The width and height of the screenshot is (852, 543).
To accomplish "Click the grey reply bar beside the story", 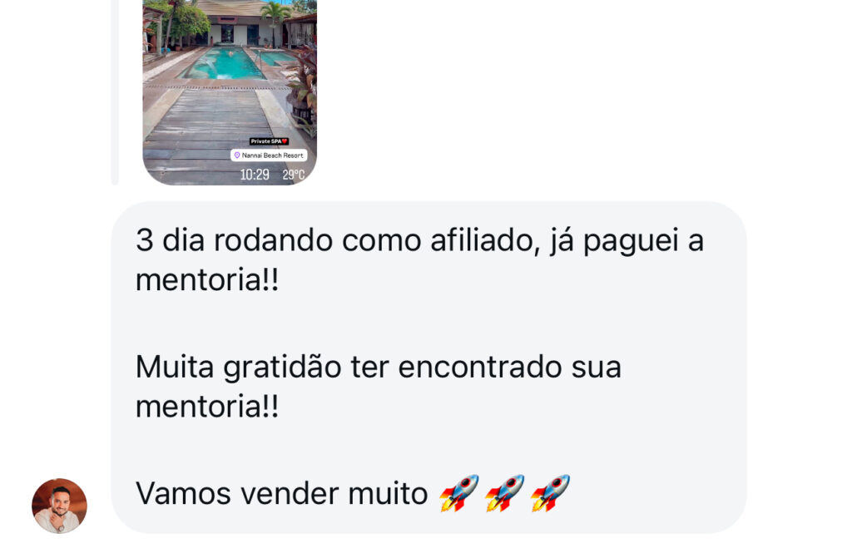I will coord(115,92).
